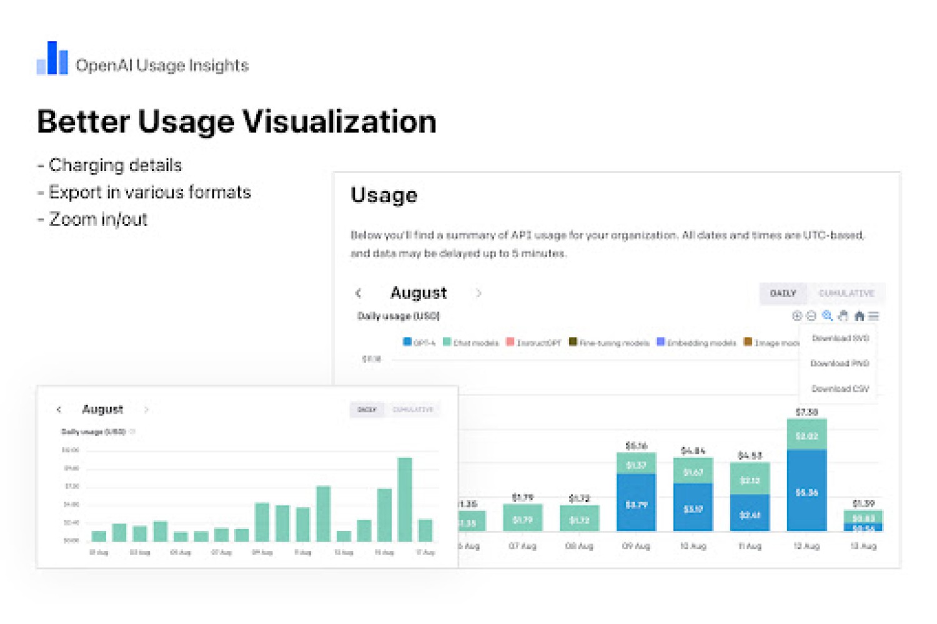
Task: Click the 'Charging details' bullet
Action: (x=109, y=165)
